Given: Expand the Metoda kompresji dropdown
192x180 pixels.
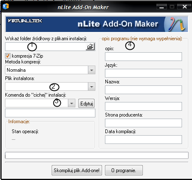Looking at the screenshot, I should (92, 70).
